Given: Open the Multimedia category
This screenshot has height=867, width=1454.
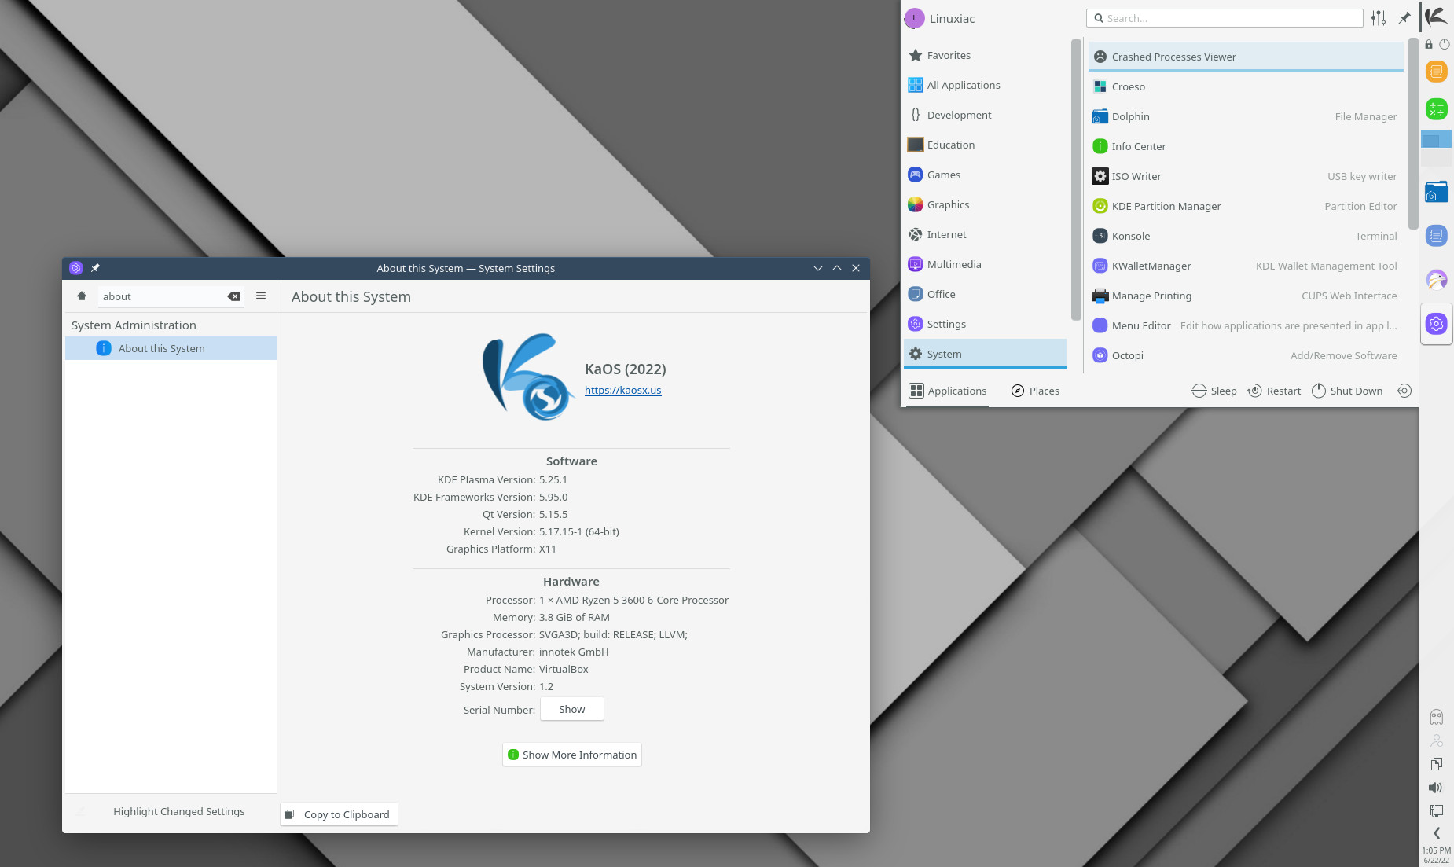Looking at the screenshot, I should (985, 264).
